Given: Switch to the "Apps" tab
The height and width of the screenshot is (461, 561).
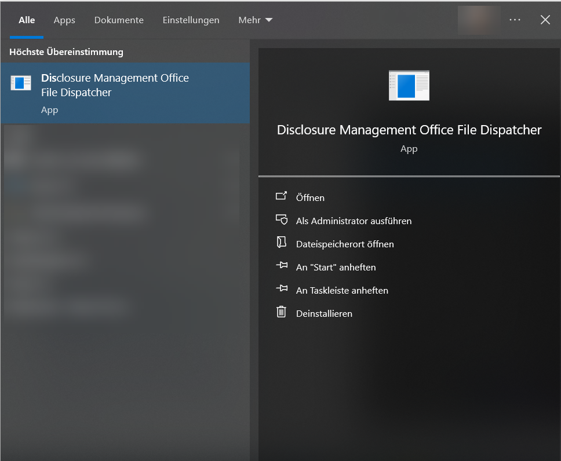Looking at the screenshot, I should click(64, 20).
